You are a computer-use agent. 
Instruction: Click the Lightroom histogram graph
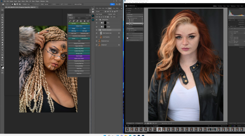pos(236,13)
